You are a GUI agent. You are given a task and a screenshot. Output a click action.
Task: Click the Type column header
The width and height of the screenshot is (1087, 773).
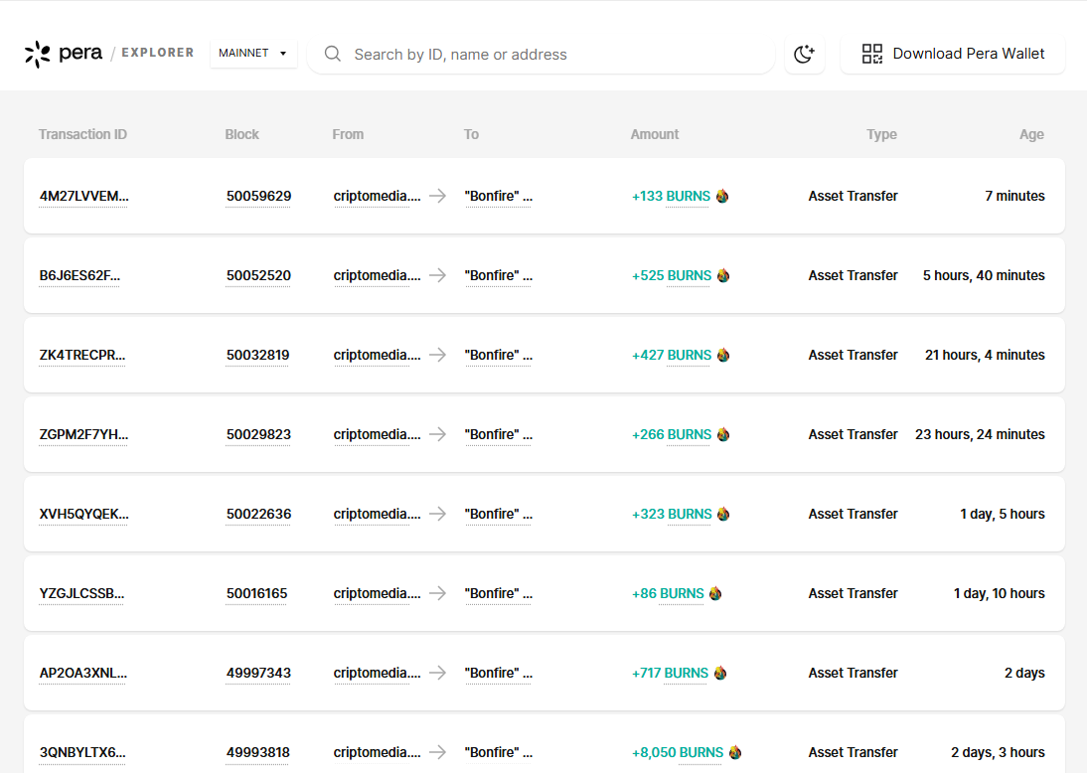click(881, 134)
